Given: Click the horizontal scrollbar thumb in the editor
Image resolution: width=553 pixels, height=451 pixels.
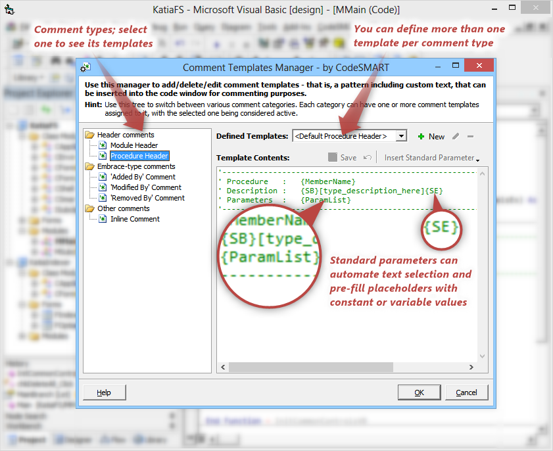Looking at the screenshot, I should click(x=311, y=368).
